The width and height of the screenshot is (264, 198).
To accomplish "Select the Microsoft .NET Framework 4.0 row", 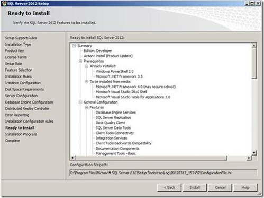I will click(135, 87).
